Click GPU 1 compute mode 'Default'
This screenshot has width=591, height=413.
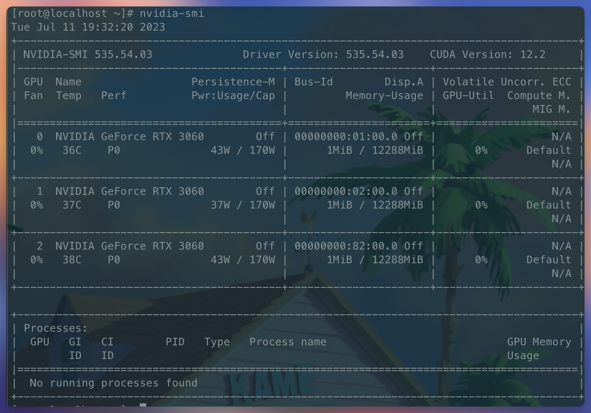click(x=549, y=205)
